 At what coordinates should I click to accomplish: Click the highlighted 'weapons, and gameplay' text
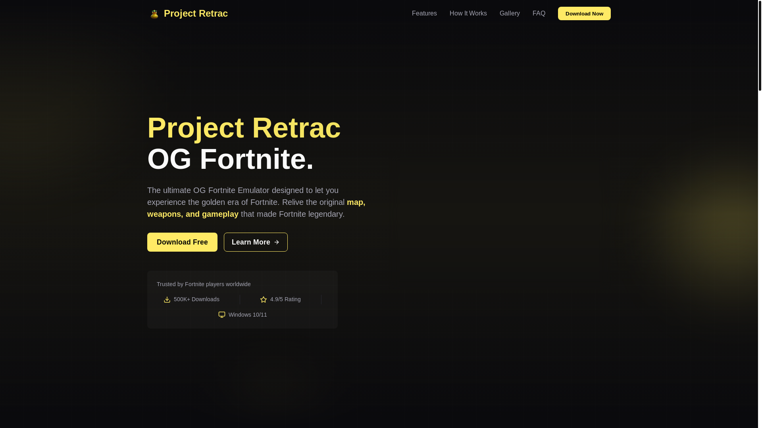point(193,214)
